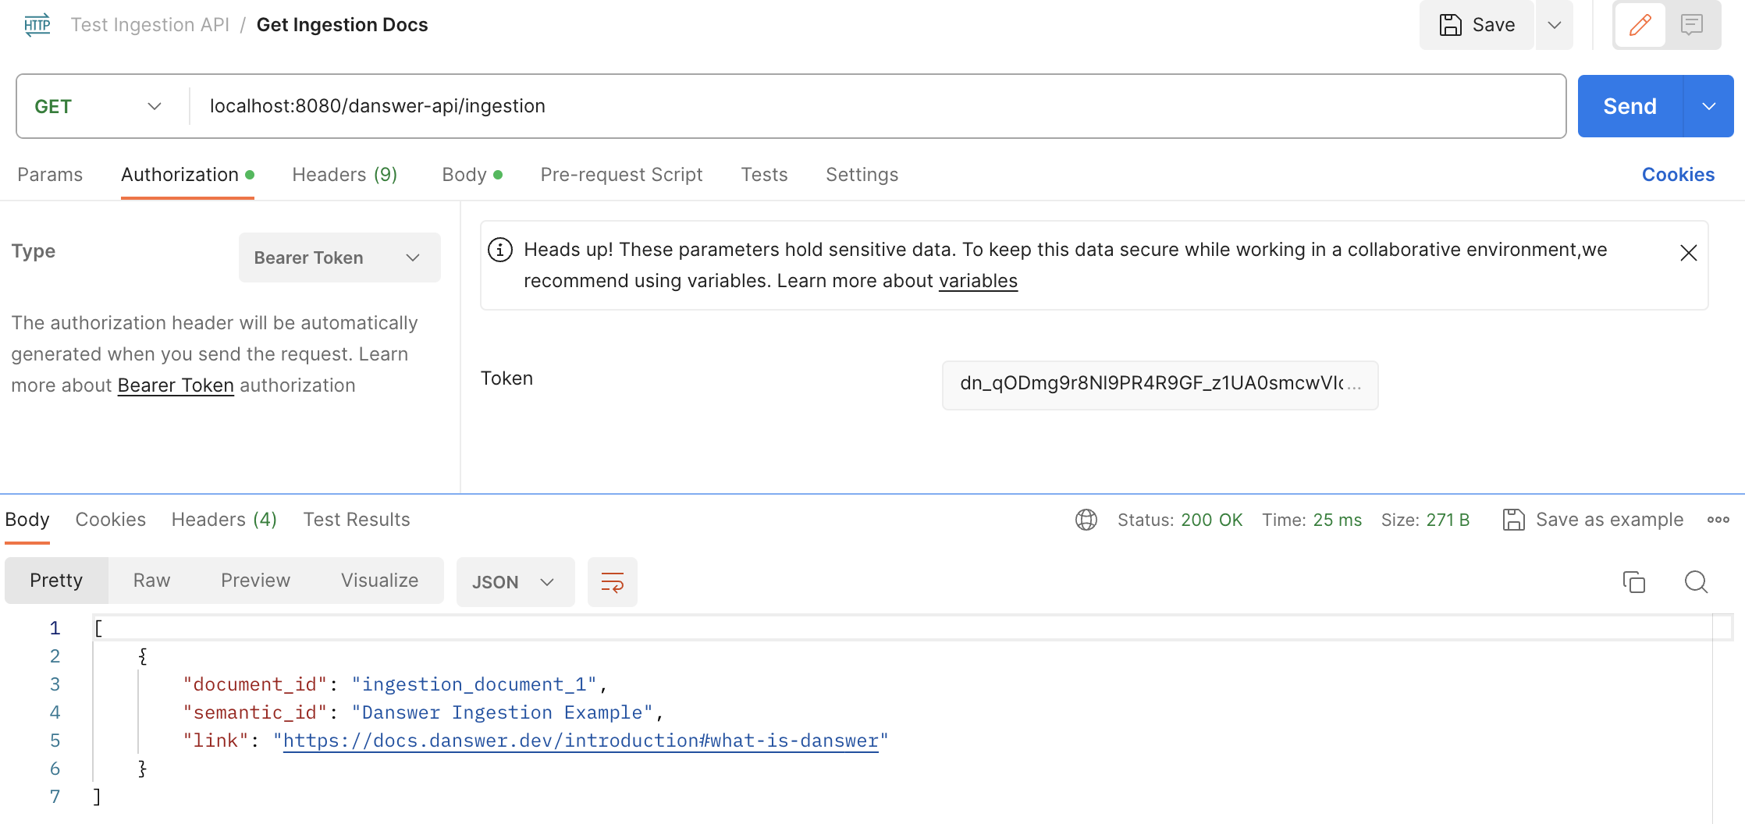Expand the Bearer Token type dropdown
The image size is (1745, 824).
[339, 257]
